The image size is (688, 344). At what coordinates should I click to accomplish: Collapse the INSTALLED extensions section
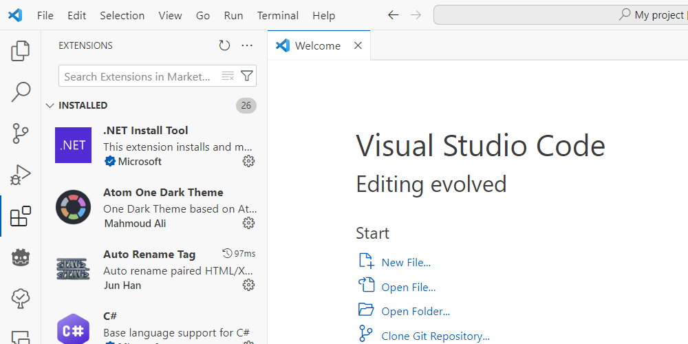pyautogui.click(x=50, y=105)
